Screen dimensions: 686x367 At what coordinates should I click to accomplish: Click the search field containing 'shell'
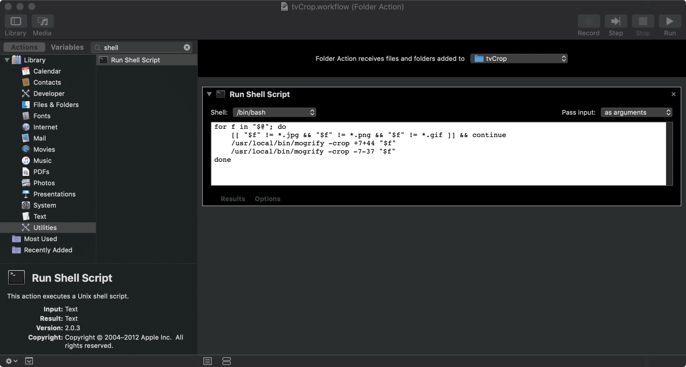pos(142,48)
